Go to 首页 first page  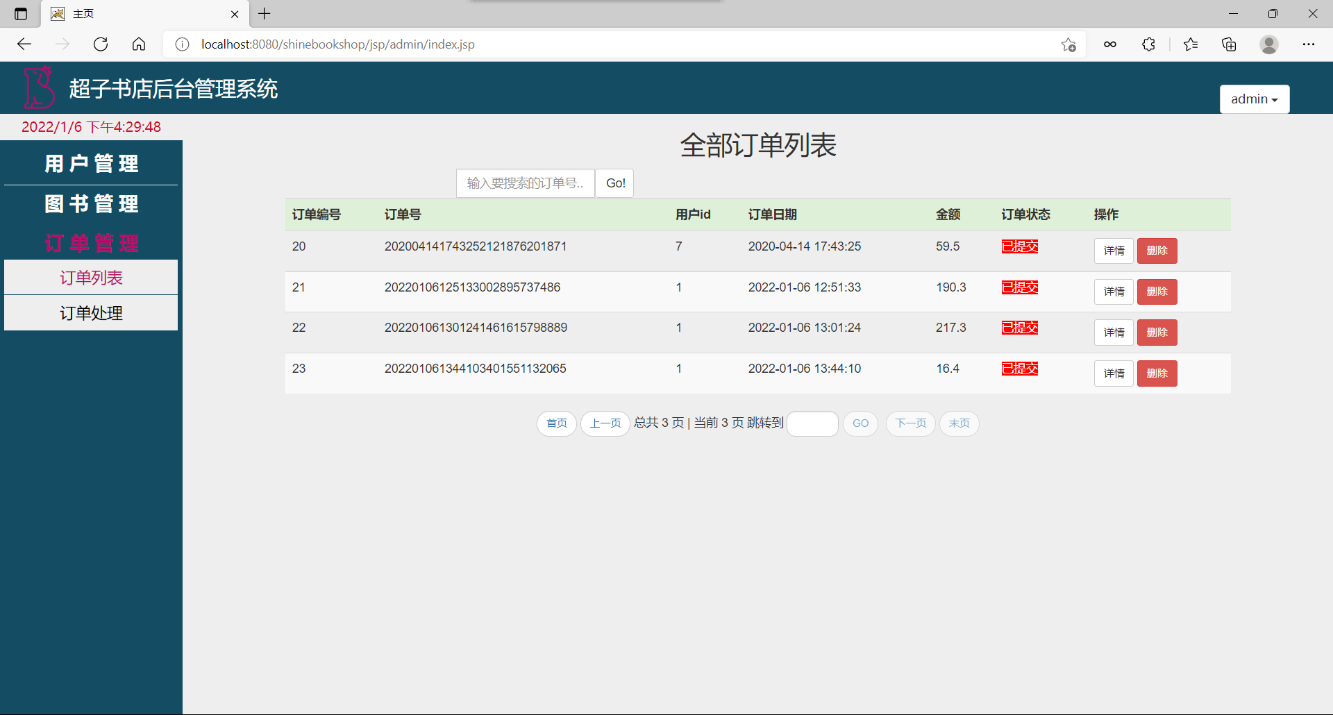557,423
